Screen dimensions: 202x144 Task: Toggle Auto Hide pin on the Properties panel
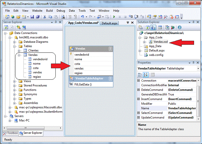[194, 63]
